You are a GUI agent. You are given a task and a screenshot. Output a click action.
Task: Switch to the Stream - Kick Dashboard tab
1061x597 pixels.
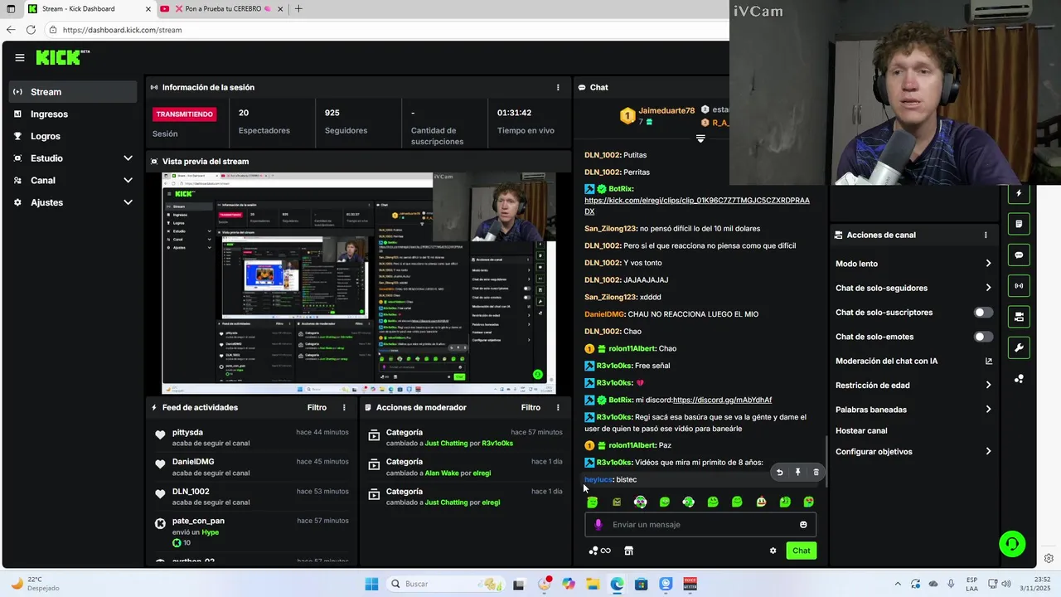[x=88, y=9]
